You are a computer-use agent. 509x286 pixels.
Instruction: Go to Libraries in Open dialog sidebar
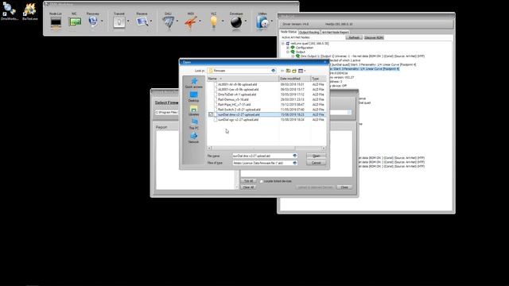coord(194,110)
